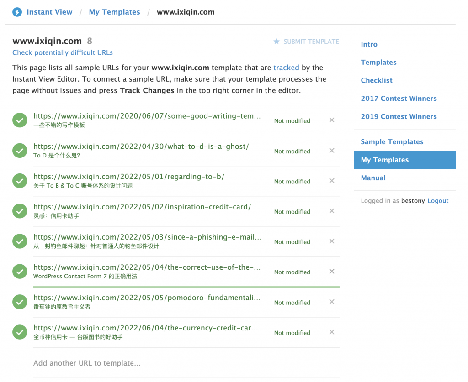
Task: Open the Checklist sidebar entry
Action: [x=377, y=80]
